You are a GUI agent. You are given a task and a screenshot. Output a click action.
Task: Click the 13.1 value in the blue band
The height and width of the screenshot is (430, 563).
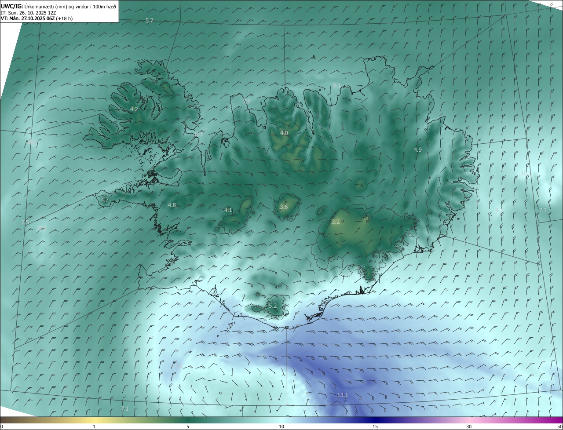click(x=343, y=395)
